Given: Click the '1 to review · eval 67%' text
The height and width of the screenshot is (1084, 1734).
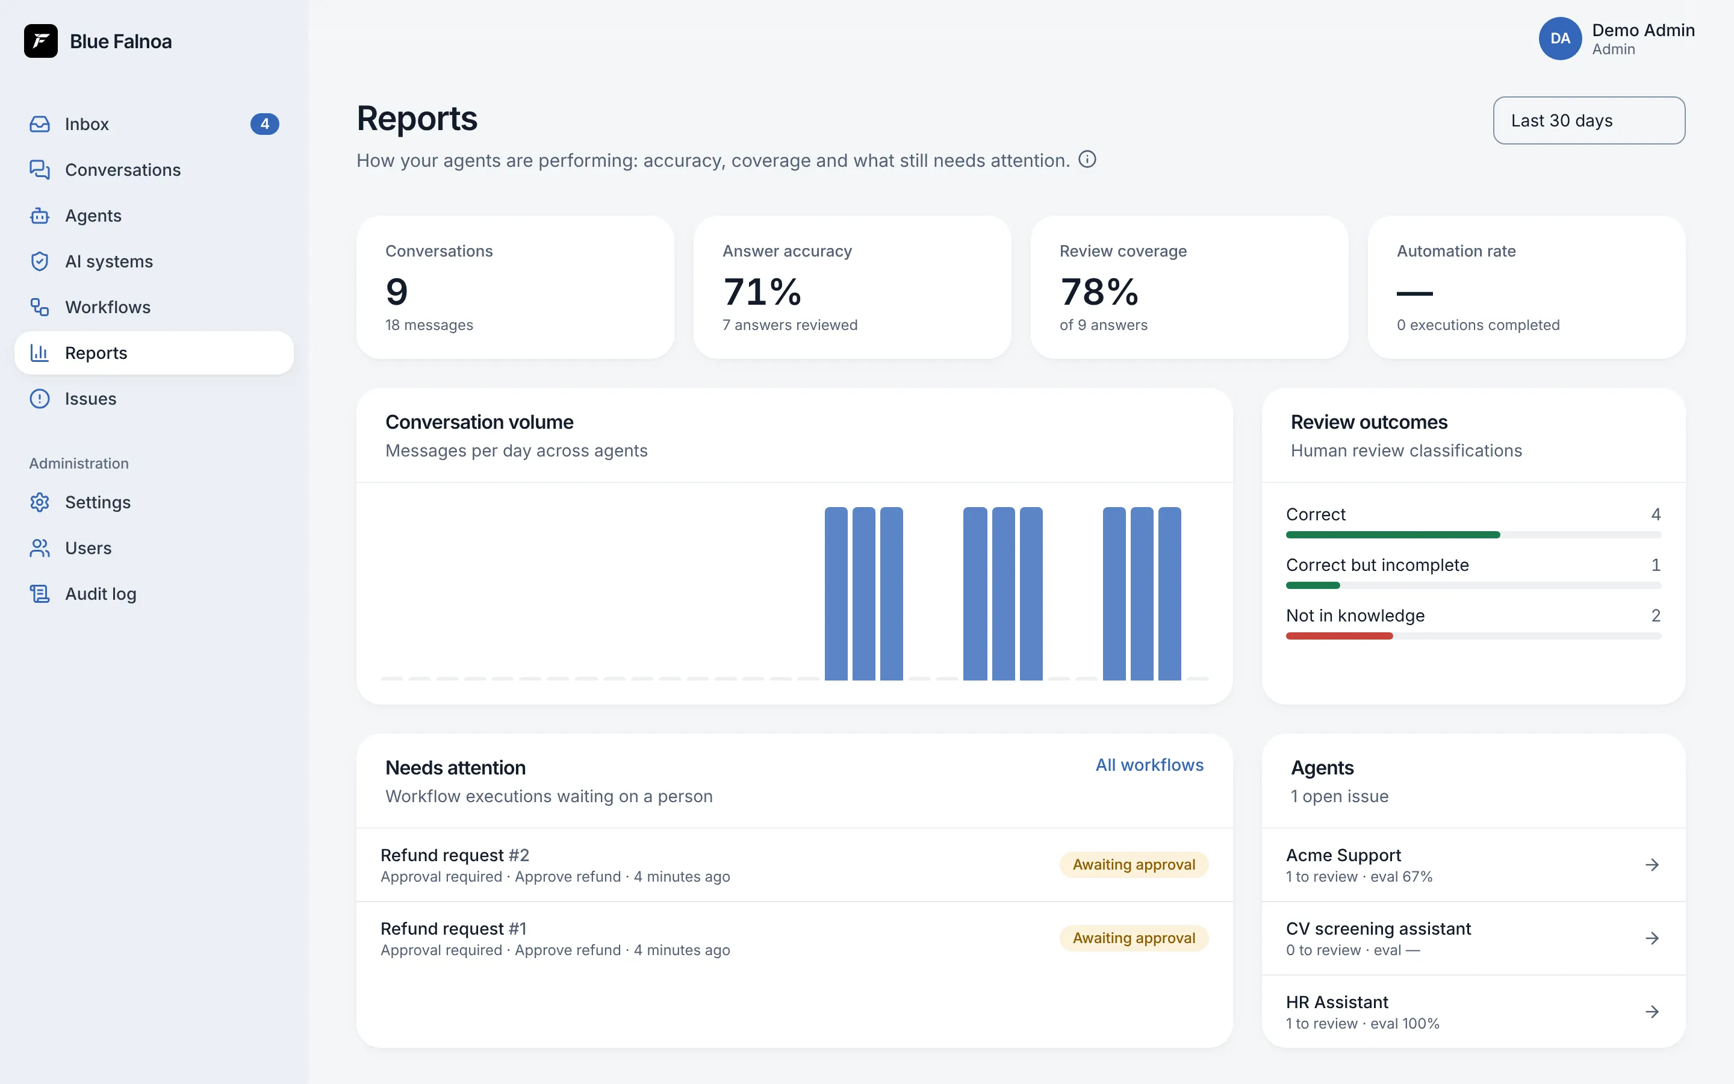Looking at the screenshot, I should (1360, 877).
